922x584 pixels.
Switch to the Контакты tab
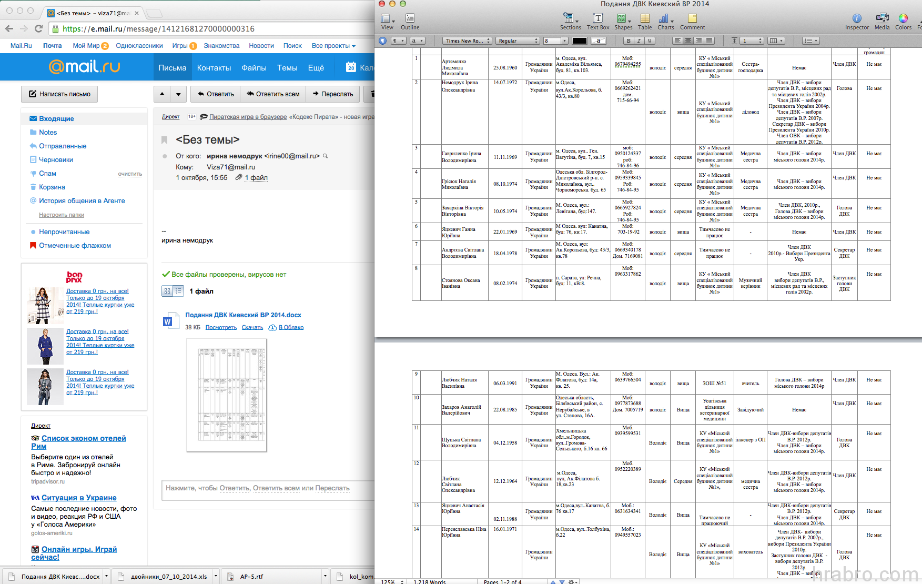pyautogui.click(x=214, y=68)
